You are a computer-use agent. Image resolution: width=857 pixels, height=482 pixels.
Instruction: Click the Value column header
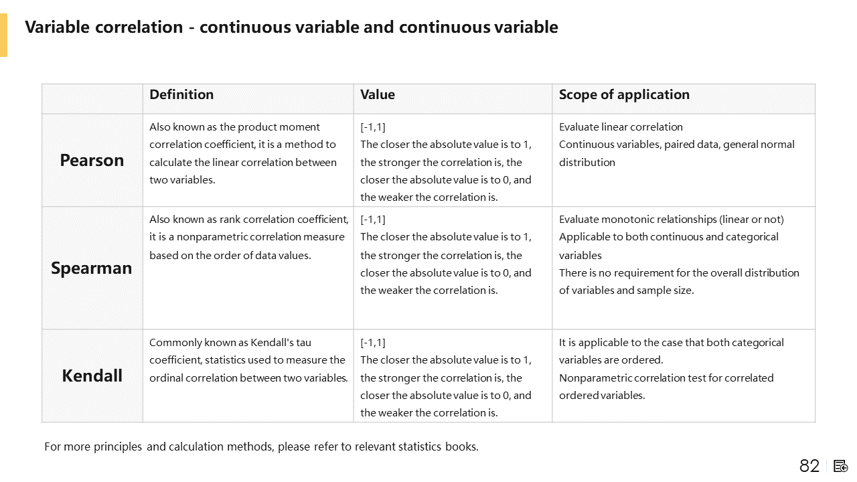coord(378,95)
